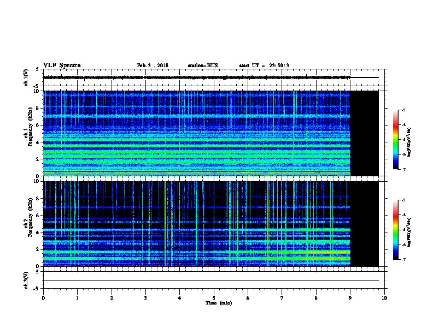The width and height of the screenshot is (433, 334).
Task: Click the "8" kHz tick on the ch.1 spectrogram
Action: 38,108
